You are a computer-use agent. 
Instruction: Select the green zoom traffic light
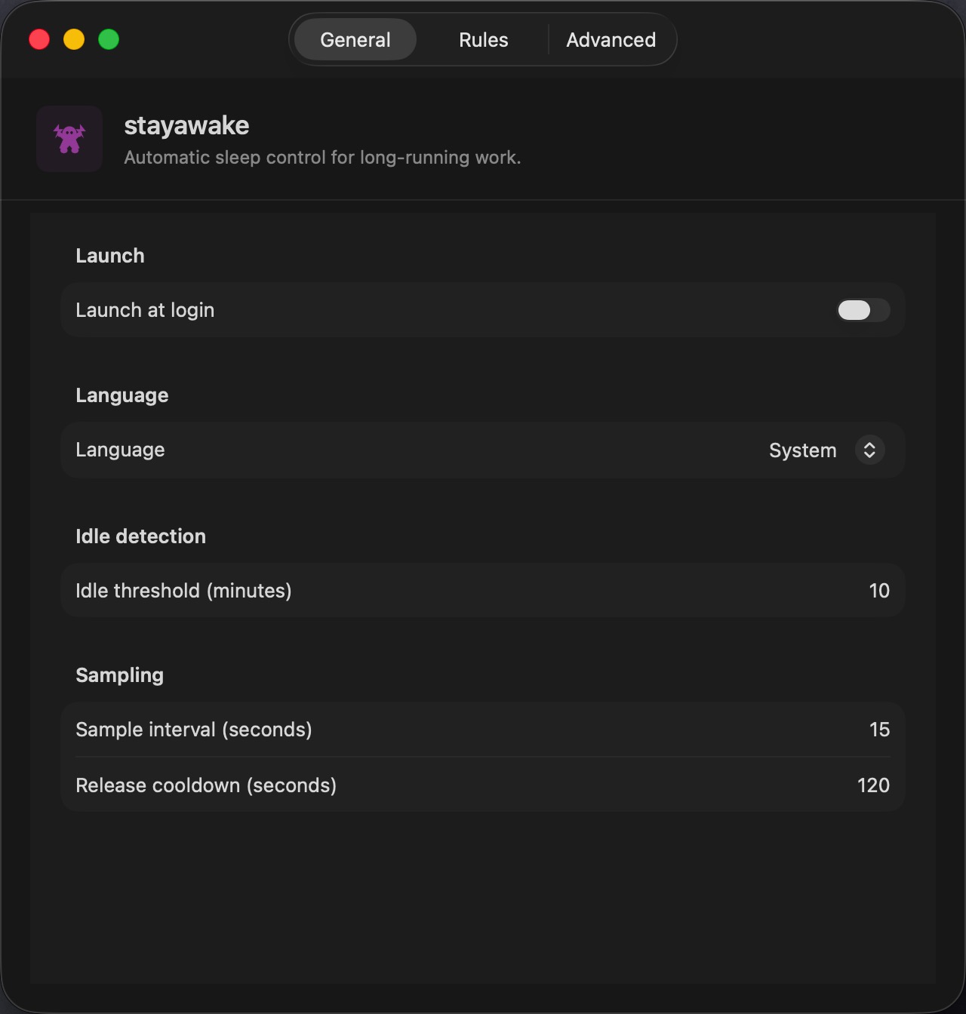[109, 39]
